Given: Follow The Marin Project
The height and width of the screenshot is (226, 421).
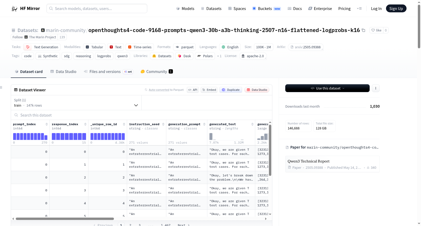Looking at the screenshot, I should (18, 37).
